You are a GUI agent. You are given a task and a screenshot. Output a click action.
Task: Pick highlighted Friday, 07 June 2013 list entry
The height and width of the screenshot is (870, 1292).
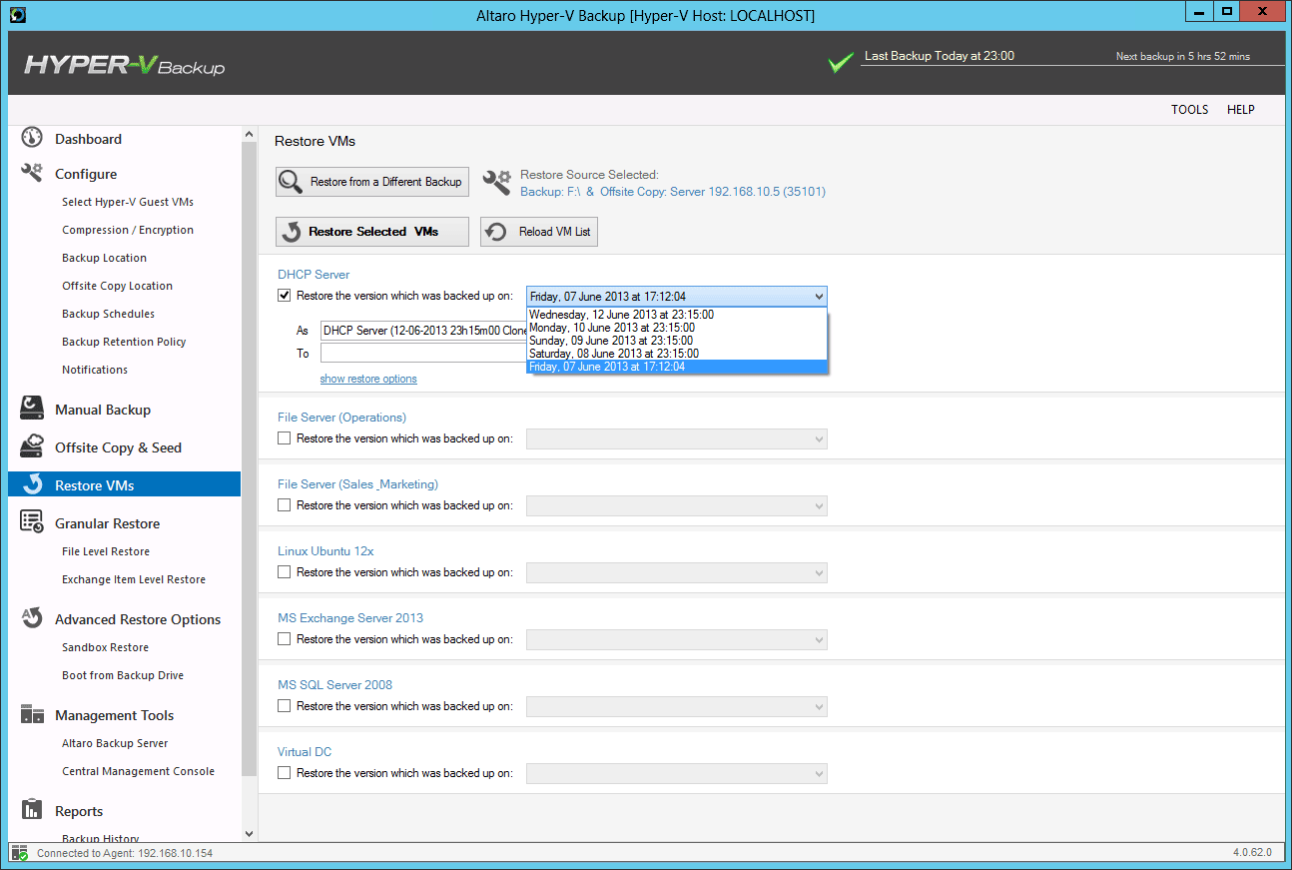(x=677, y=367)
